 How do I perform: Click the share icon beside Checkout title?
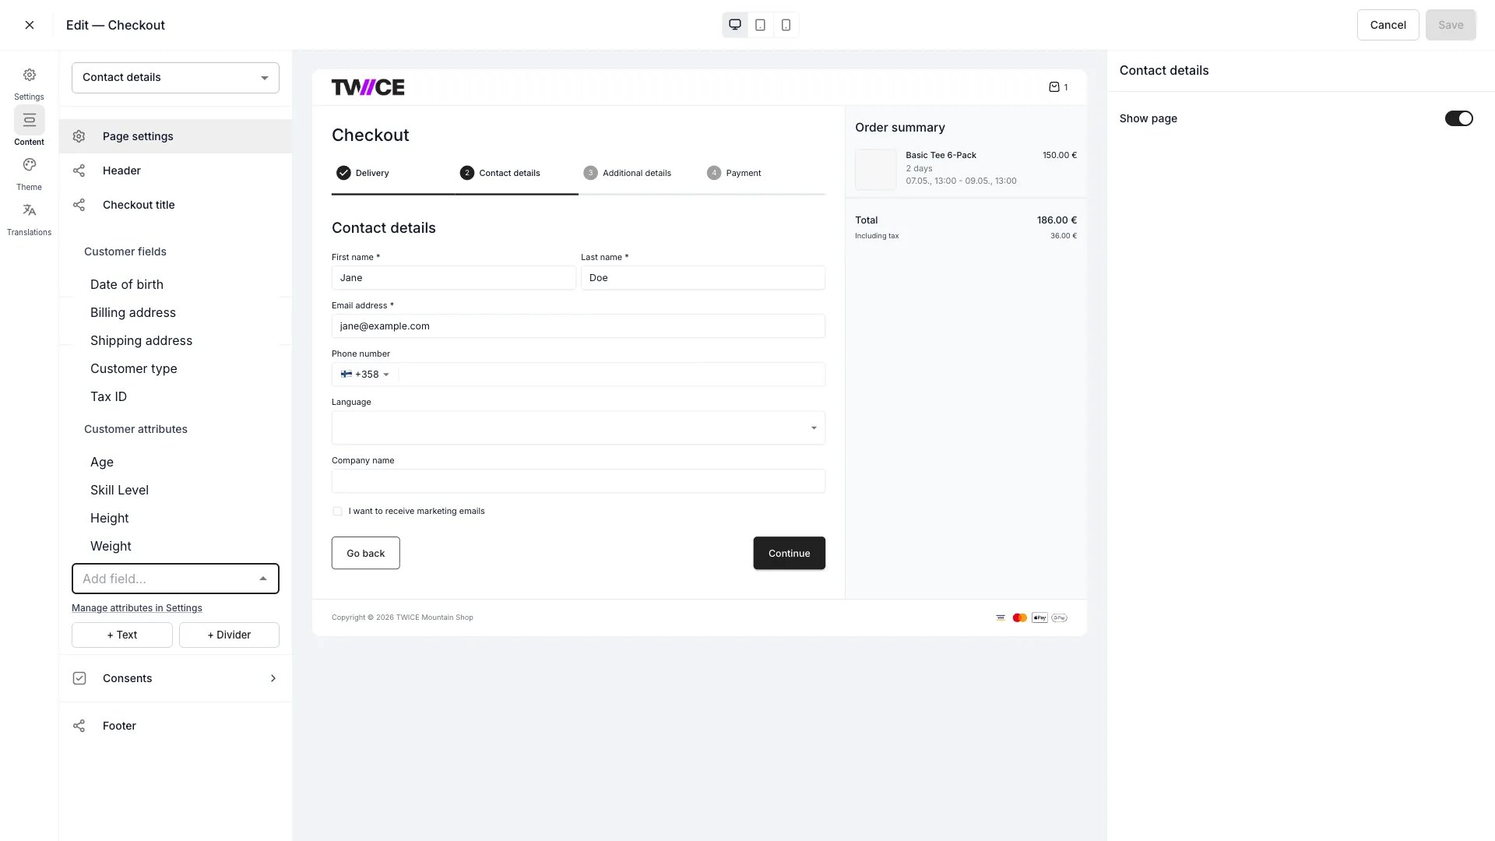[79, 205]
